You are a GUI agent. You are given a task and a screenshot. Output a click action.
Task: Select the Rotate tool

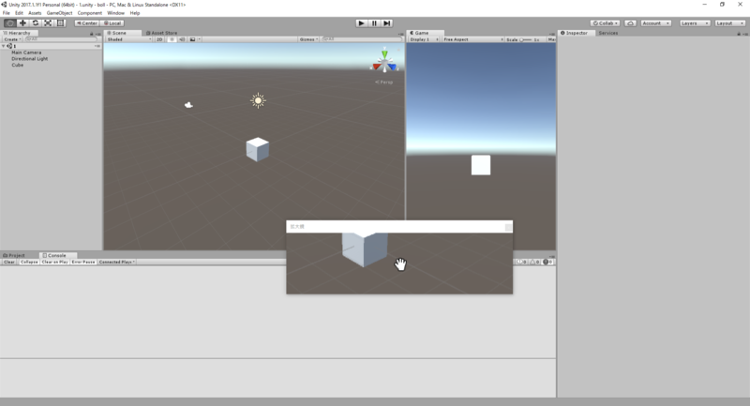pyautogui.click(x=36, y=23)
